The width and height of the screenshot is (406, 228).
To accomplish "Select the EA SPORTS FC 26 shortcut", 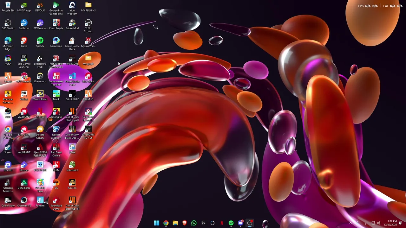I will (88, 133).
